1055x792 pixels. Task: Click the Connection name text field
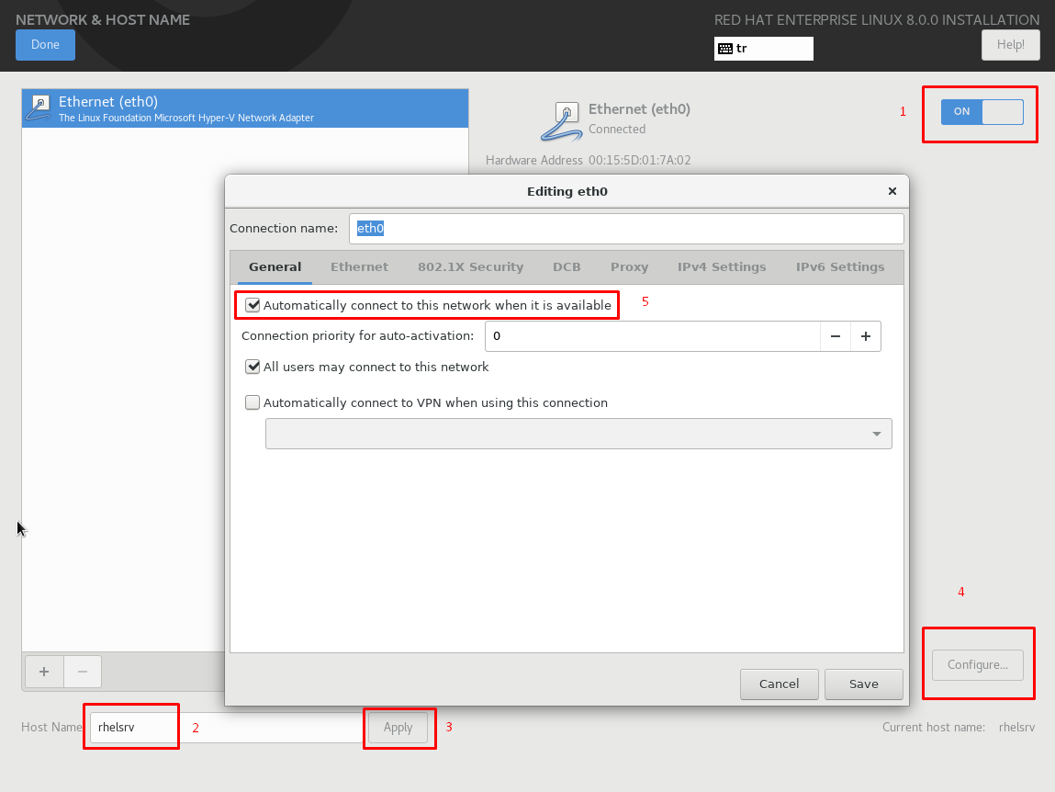pos(626,229)
